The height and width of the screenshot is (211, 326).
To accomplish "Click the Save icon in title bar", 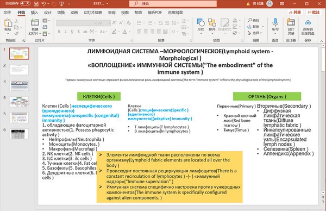I will [36, 4].
